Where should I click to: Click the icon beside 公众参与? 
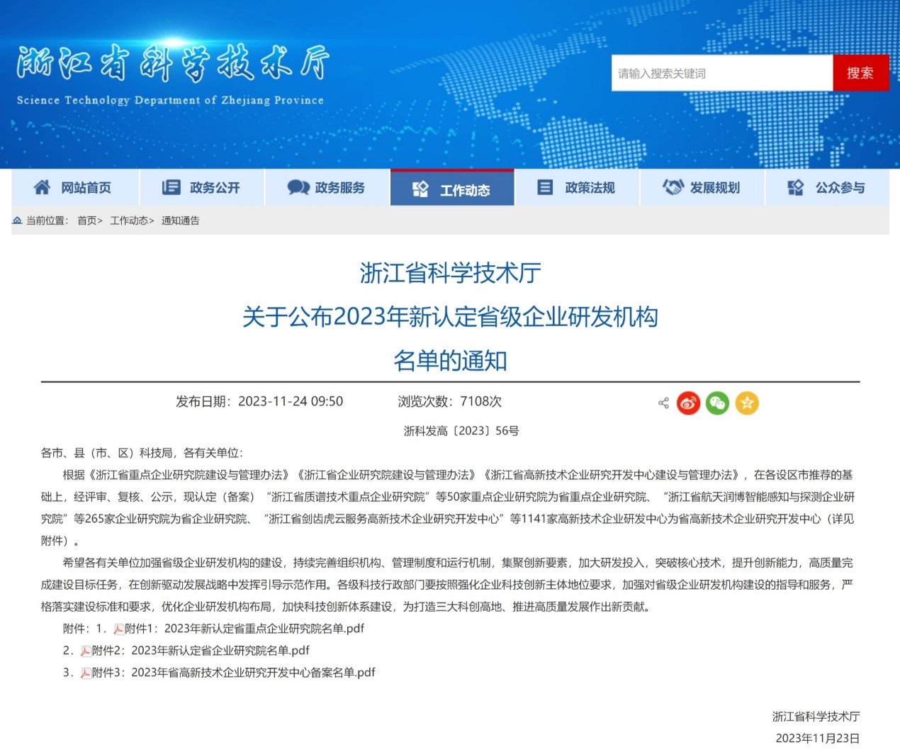[795, 187]
